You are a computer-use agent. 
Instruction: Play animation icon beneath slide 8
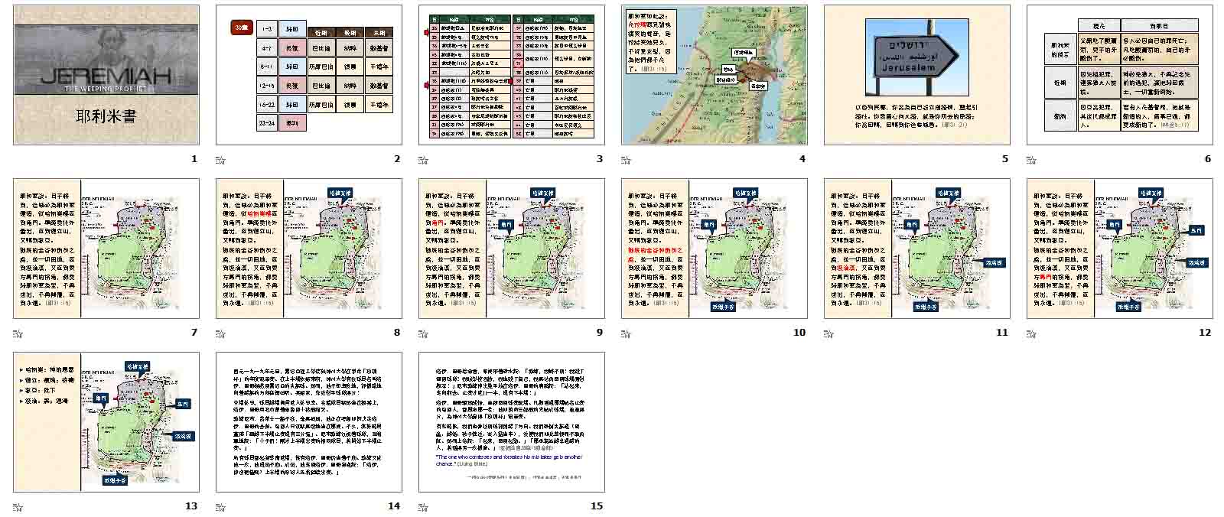pos(220,333)
